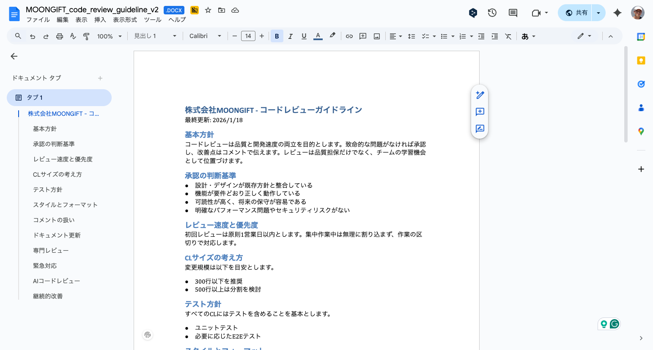Decrease the indent
This screenshot has height=350, width=653.
click(x=481, y=36)
